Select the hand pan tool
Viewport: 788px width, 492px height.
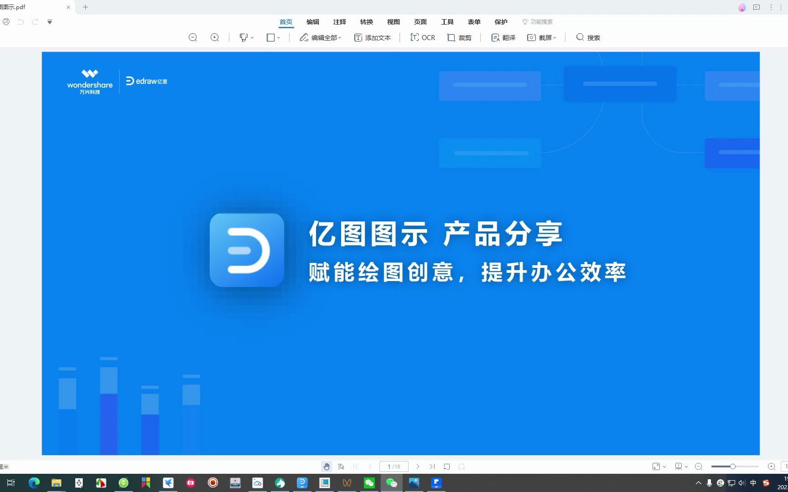coord(327,466)
